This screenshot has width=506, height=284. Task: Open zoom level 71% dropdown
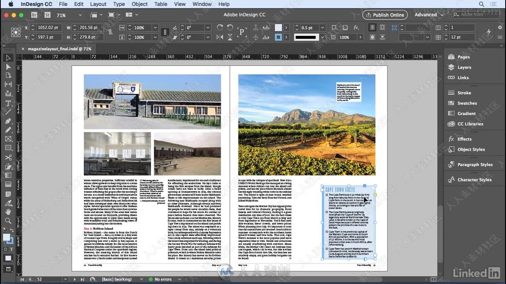point(80,15)
